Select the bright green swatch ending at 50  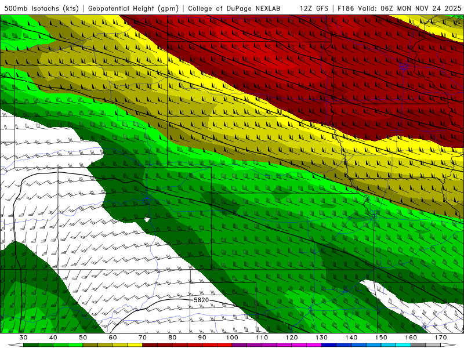tap(75, 345)
